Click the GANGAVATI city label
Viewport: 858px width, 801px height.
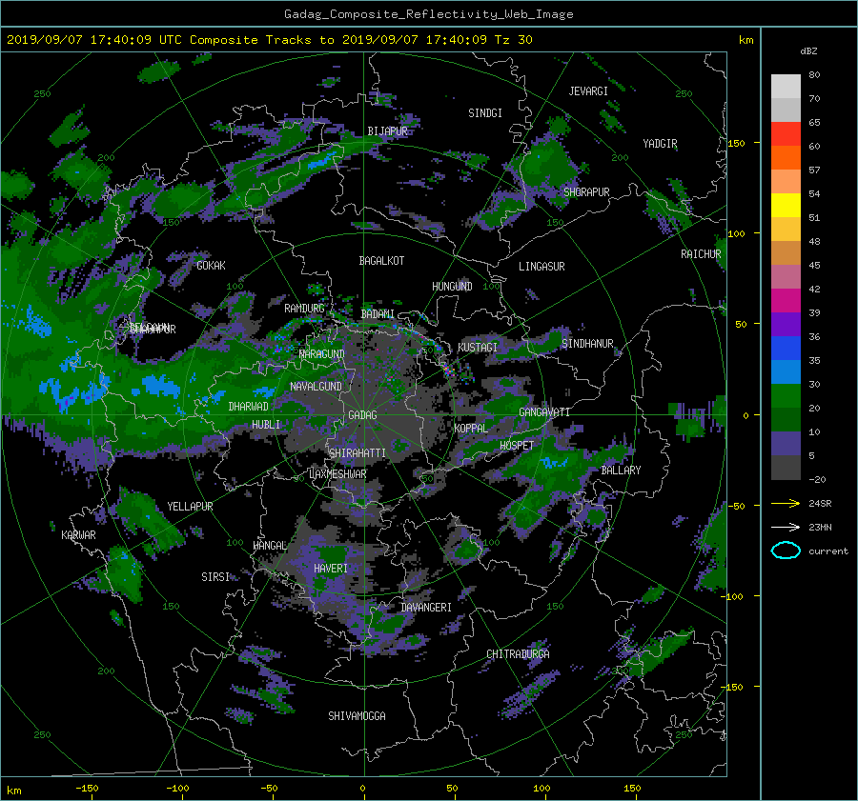point(544,412)
